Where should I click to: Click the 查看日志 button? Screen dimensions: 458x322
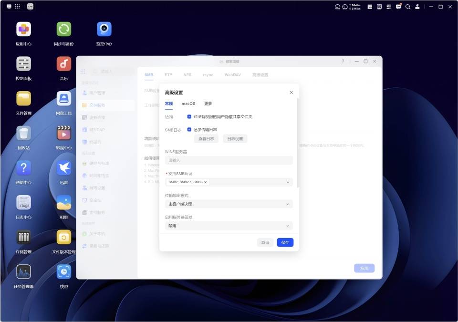pos(206,139)
